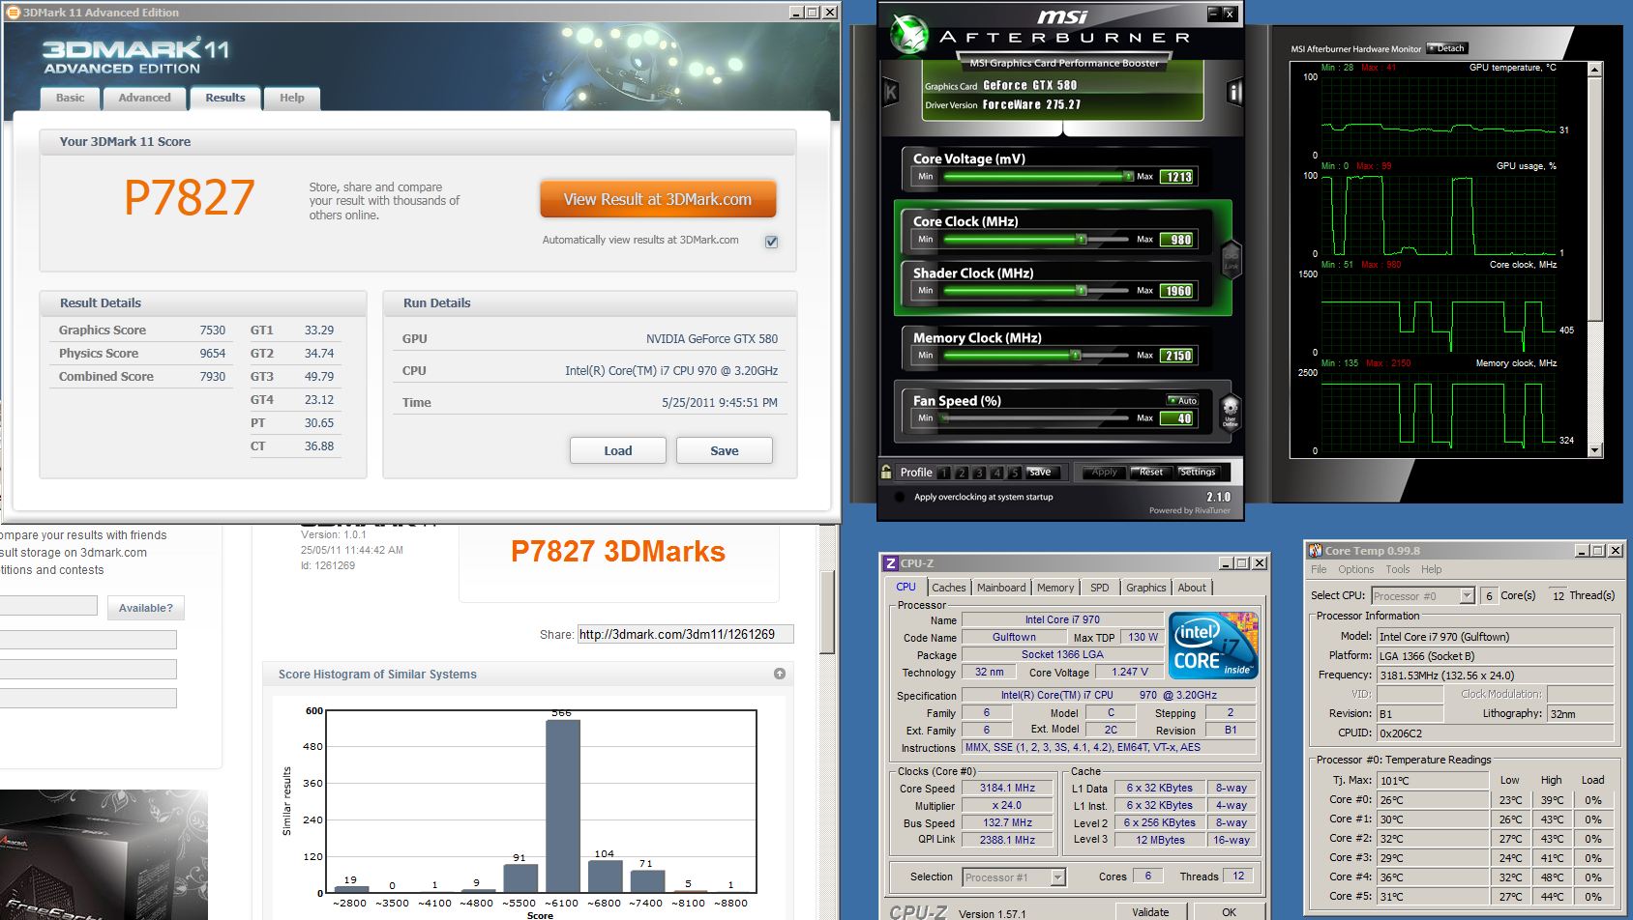Click the Graphics Score value 7530

(213, 331)
